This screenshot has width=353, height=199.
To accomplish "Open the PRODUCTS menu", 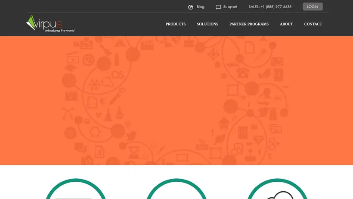I will coord(176,24).
